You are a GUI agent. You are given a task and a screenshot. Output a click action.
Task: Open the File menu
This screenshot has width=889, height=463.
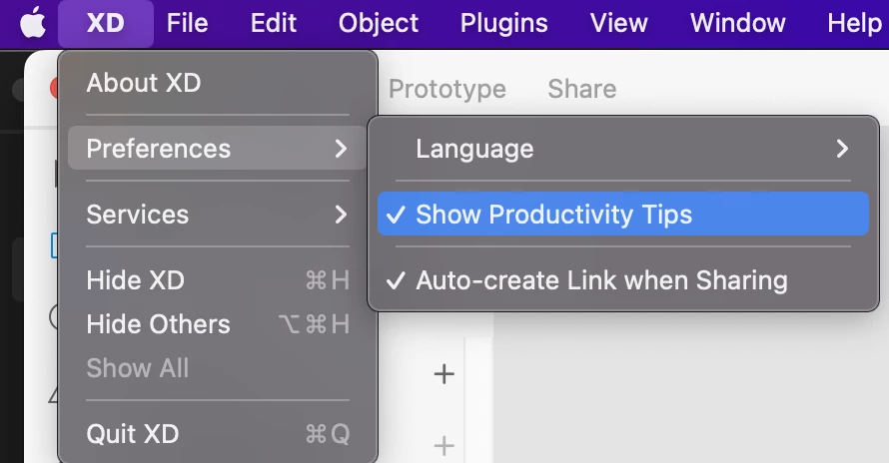(x=187, y=24)
